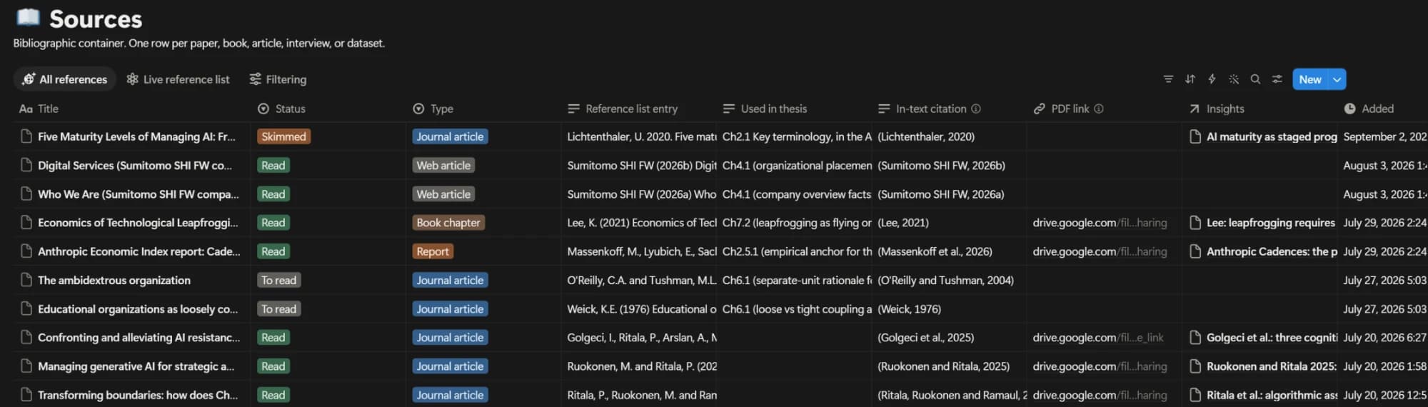Open automations via the lightning bolt icon
The width and height of the screenshot is (1428, 407).
pyautogui.click(x=1212, y=79)
